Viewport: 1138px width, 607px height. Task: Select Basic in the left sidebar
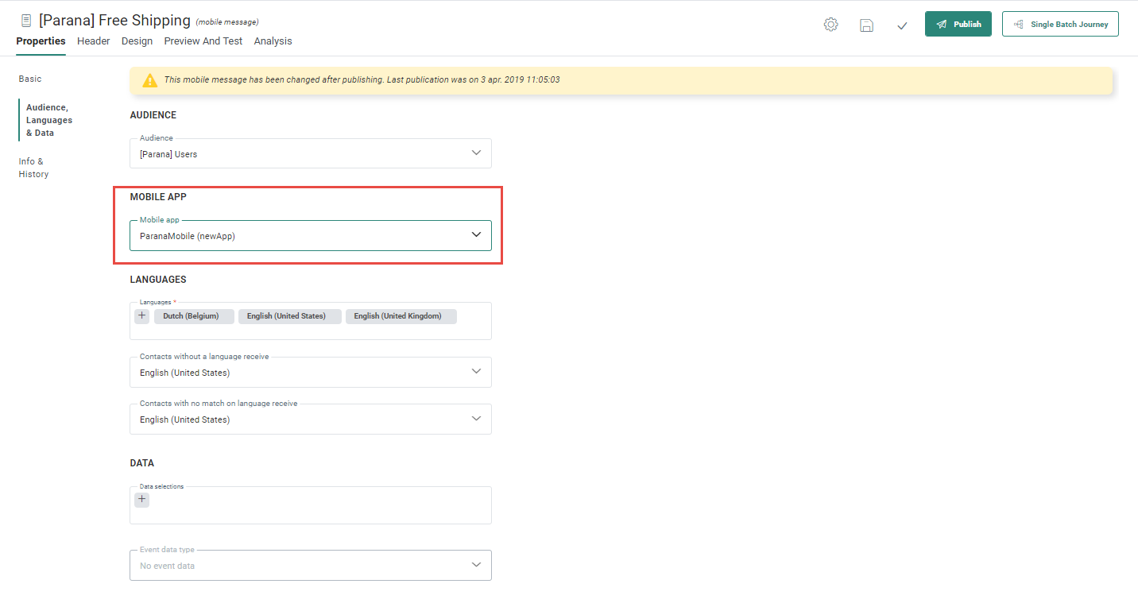[30, 79]
